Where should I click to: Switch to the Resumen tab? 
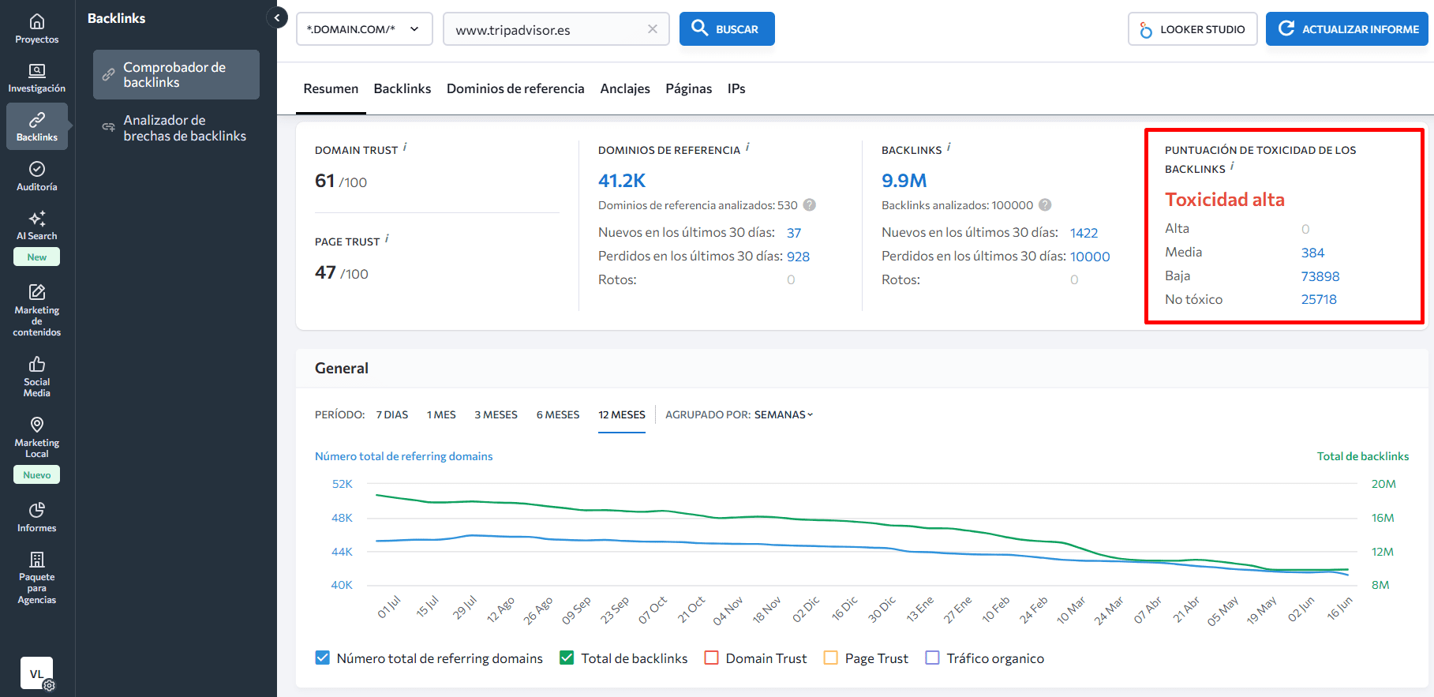click(x=331, y=88)
